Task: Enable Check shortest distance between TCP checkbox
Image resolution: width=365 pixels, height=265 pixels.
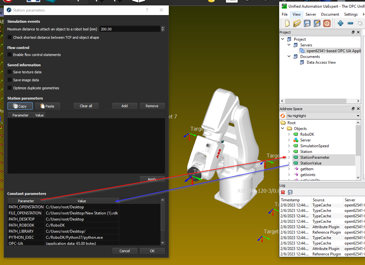Action: [10, 37]
